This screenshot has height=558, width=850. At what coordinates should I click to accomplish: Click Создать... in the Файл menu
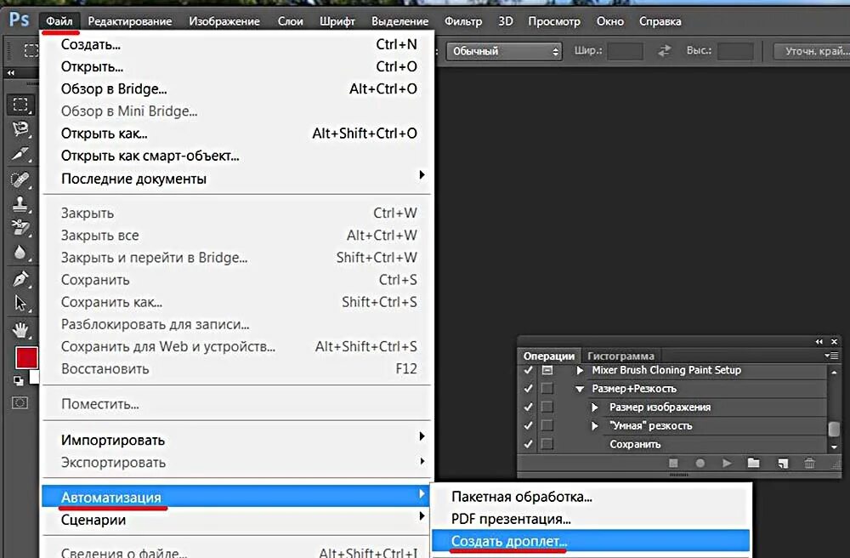point(235,44)
